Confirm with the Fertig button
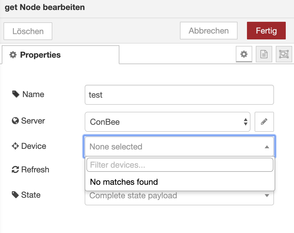The width and height of the screenshot is (294, 233). (266, 31)
